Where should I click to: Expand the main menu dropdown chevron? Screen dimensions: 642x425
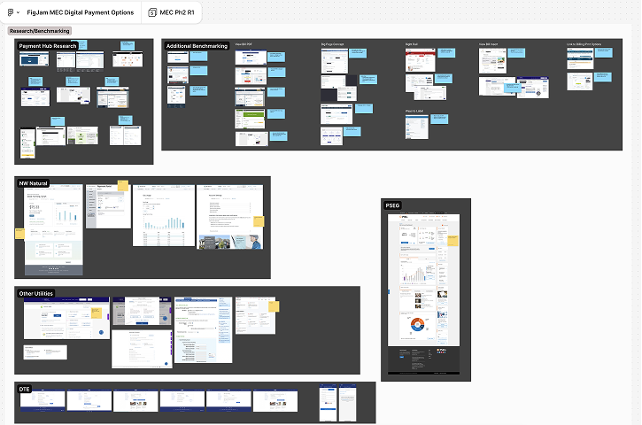coord(18,12)
